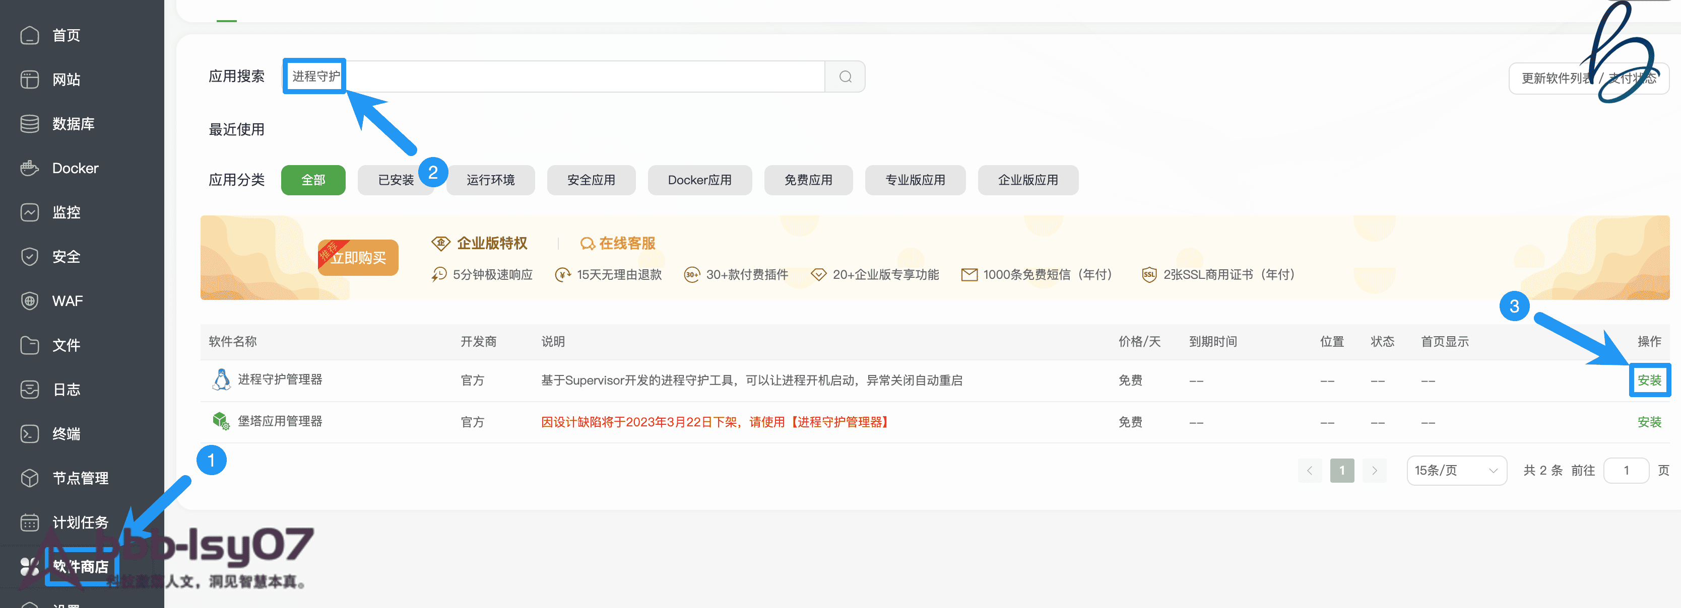Image resolution: width=1681 pixels, height=608 pixels.
Task: Open the 首页 sidebar icon
Action: tap(66, 35)
